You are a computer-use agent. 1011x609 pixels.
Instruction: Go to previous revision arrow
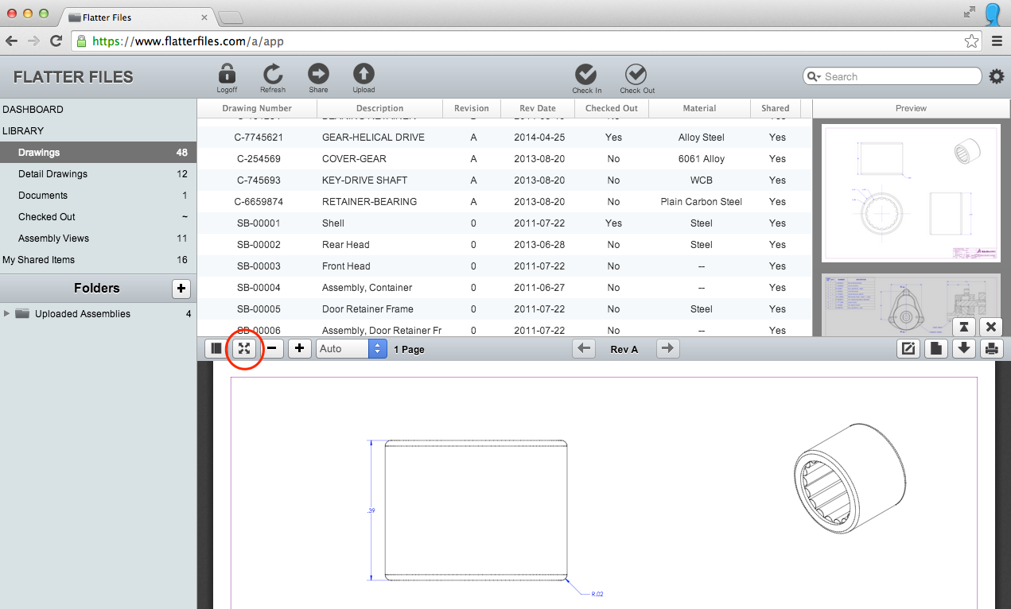[x=585, y=348]
